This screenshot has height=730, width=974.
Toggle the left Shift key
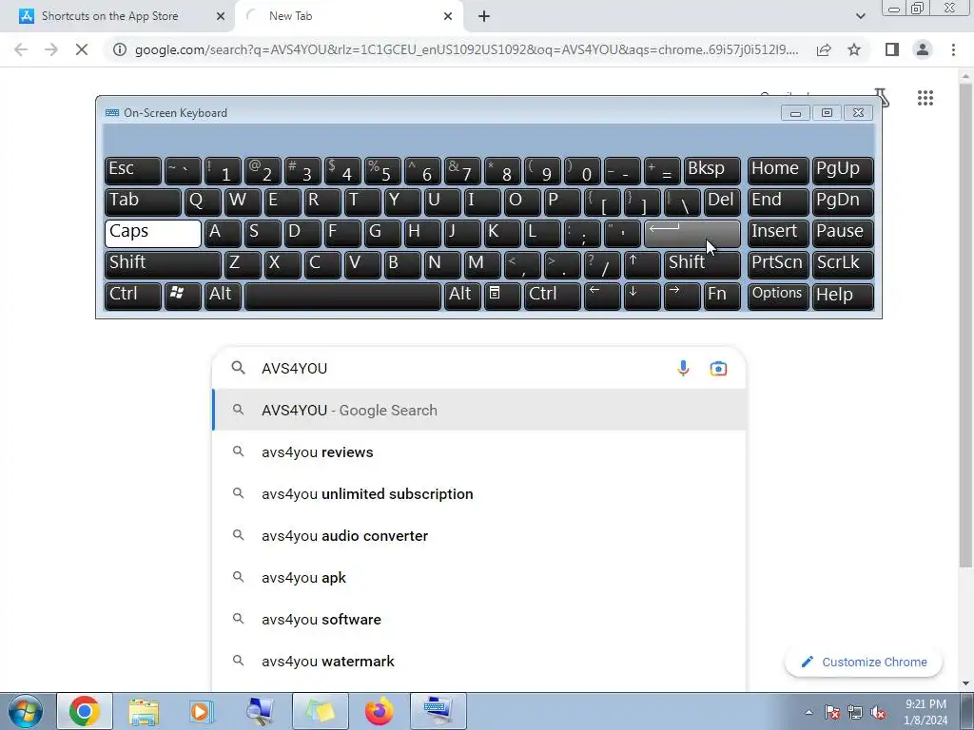[163, 264]
